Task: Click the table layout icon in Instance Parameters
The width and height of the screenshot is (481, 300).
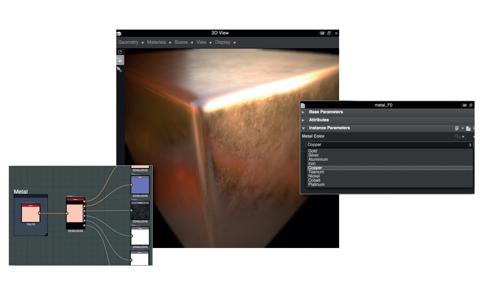Action: 468,129
